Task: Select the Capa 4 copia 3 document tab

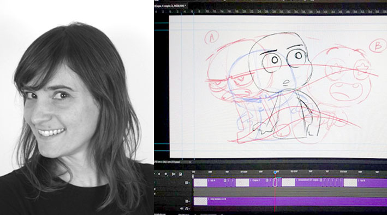Action: [170, 5]
